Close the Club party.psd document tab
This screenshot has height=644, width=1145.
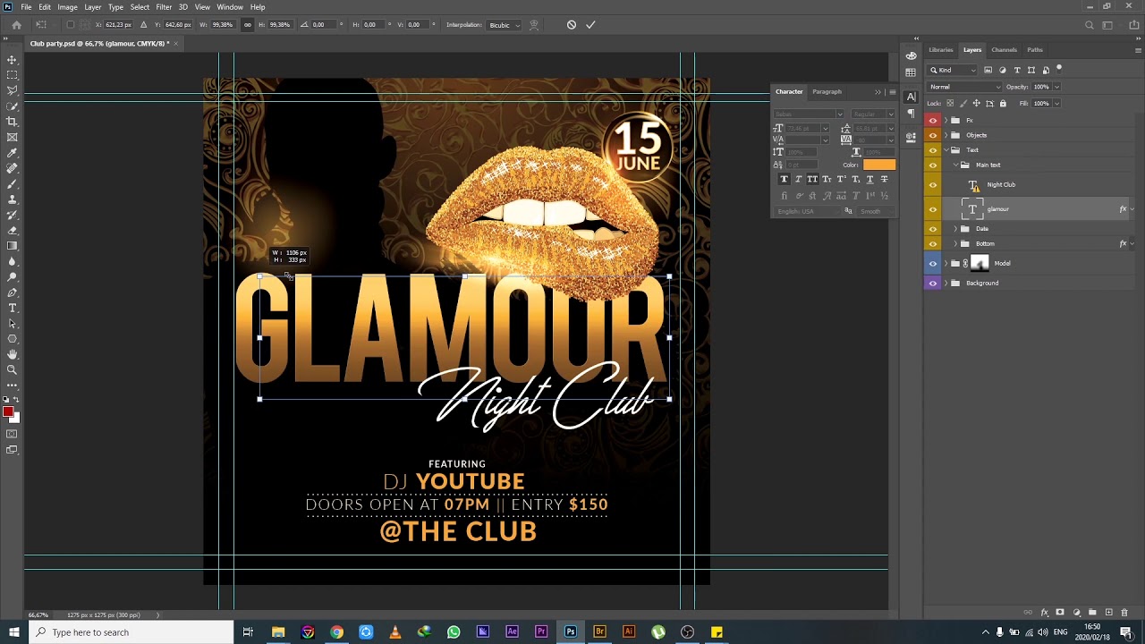coord(176,43)
